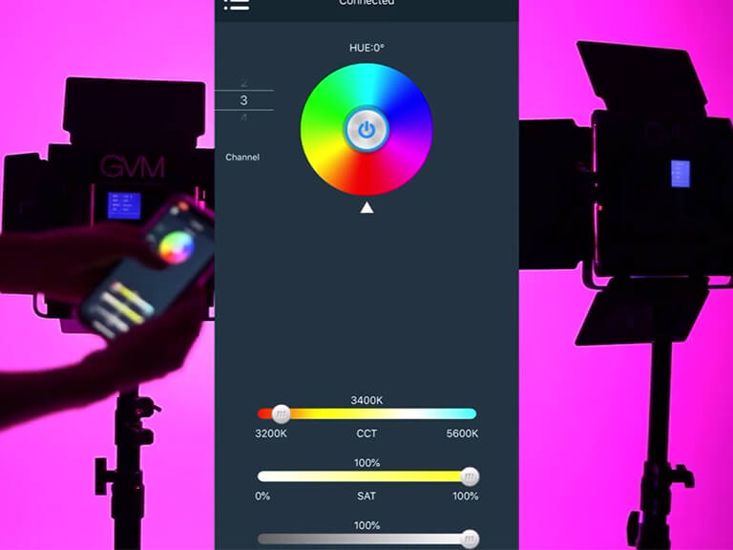Select channel 3 in the picker

click(243, 100)
